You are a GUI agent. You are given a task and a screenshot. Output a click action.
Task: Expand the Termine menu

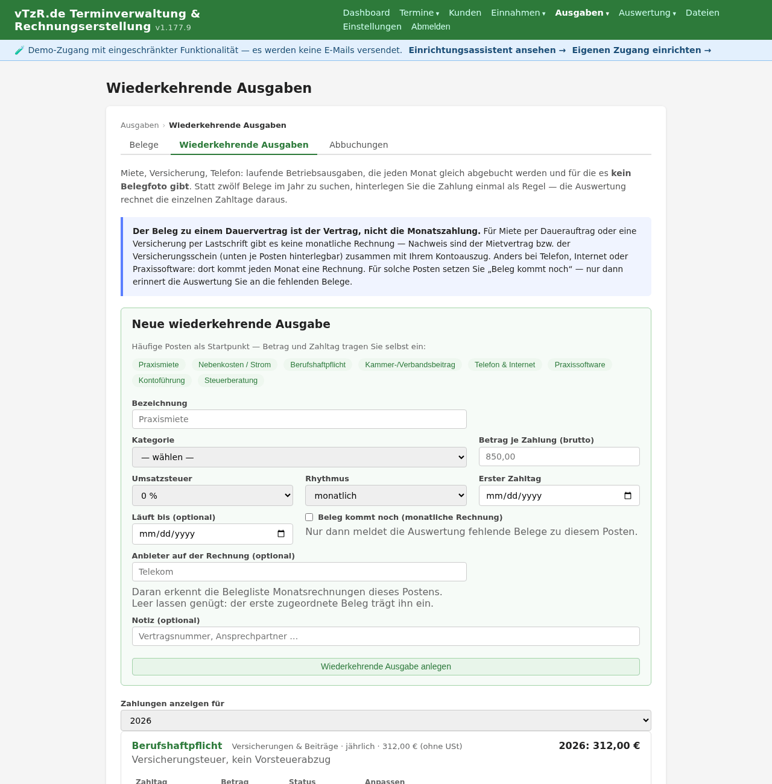click(x=419, y=13)
